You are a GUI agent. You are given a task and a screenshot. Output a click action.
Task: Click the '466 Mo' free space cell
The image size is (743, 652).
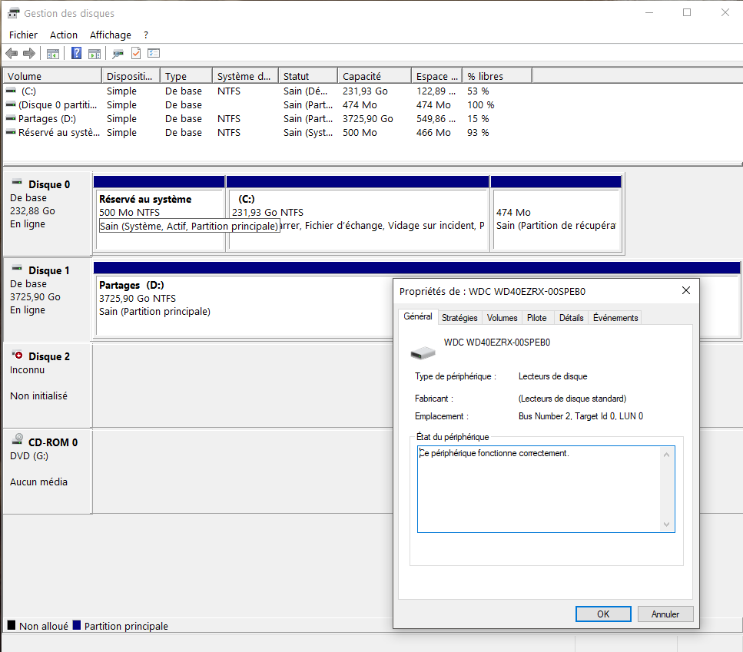click(x=433, y=133)
